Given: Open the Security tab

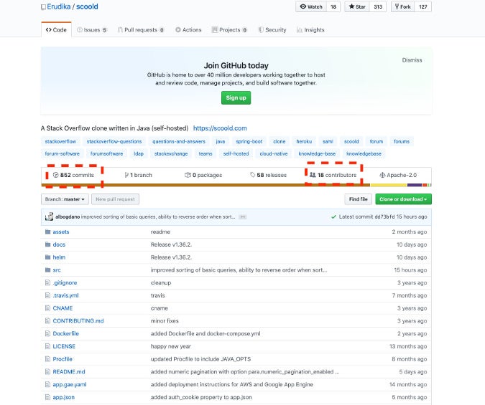Looking at the screenshot, I should point(272,29).
